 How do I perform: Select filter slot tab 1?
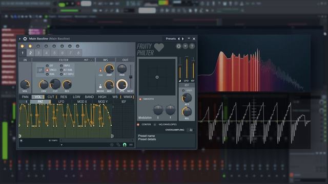[x=23, y=53]
